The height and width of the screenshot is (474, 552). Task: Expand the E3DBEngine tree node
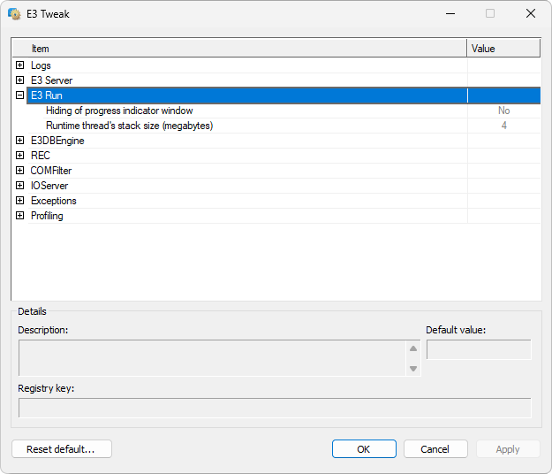19,141
